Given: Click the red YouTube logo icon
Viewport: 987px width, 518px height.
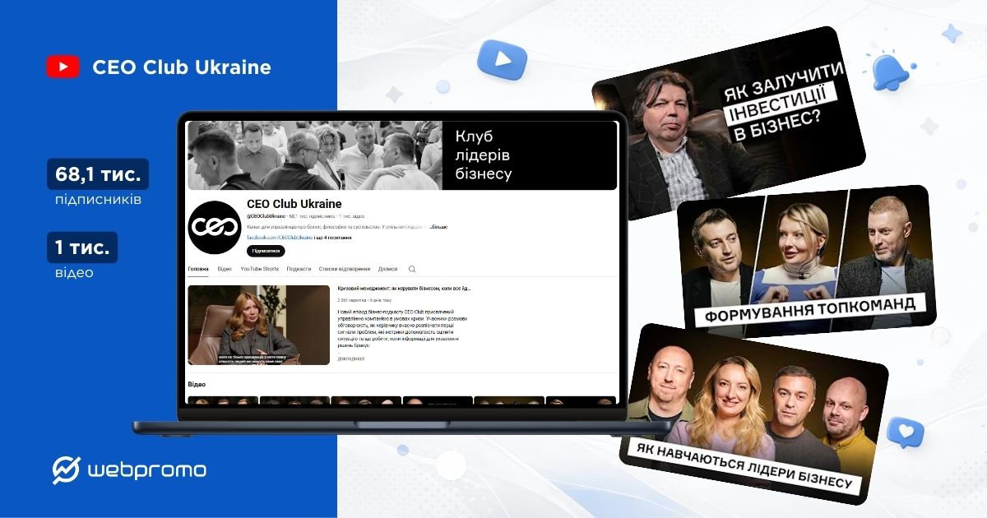Looking at the screenshot, I should [x=63, y=67].
